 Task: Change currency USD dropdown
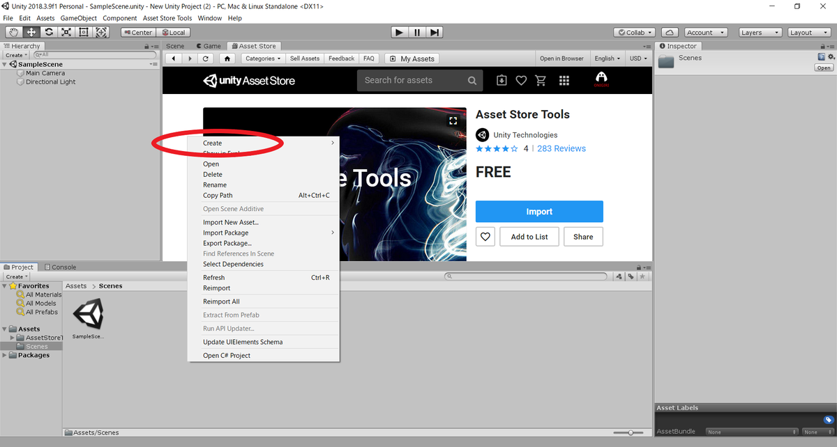click(639, 58)
